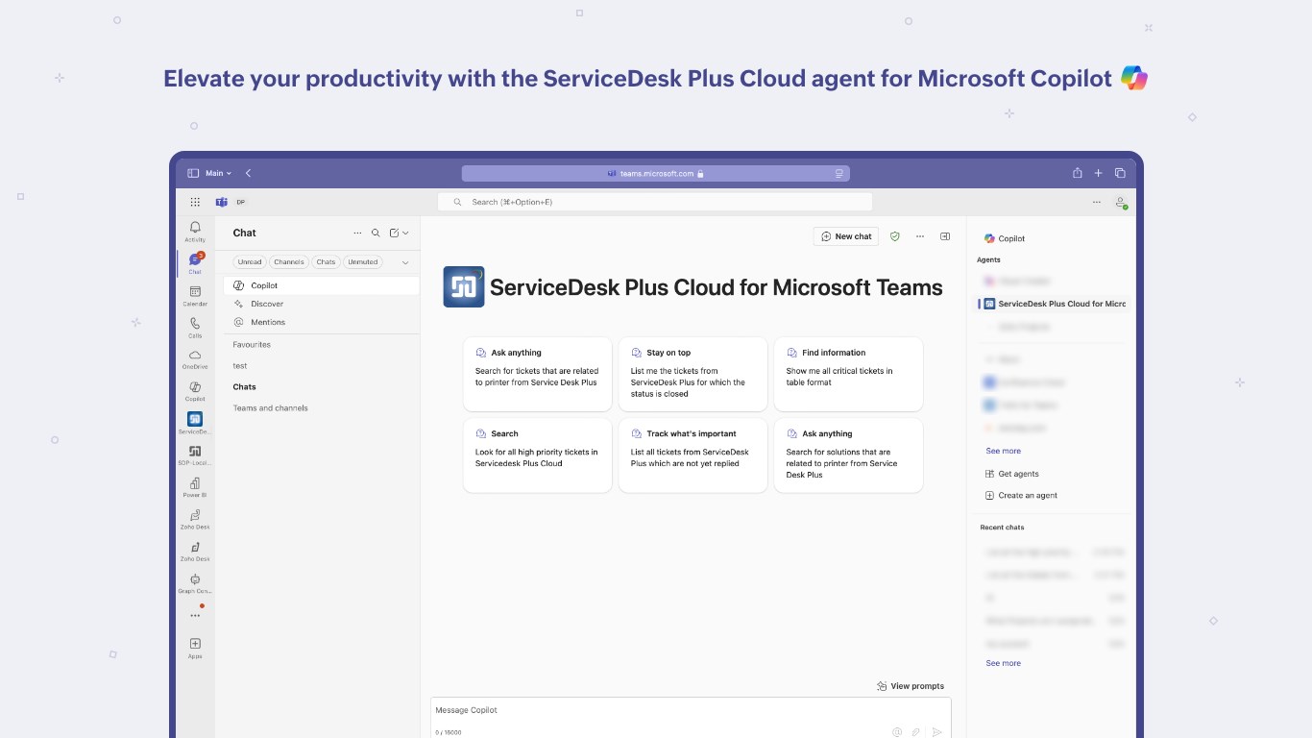Open Mentions in the chat list
This screenshot has height=738, width=1312.
(321, 322)
